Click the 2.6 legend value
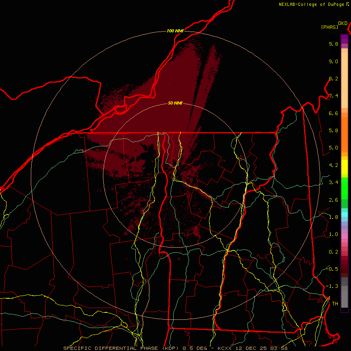Image resolution: width=351 pixels, height=351 pixels. (x=333, y=200)
